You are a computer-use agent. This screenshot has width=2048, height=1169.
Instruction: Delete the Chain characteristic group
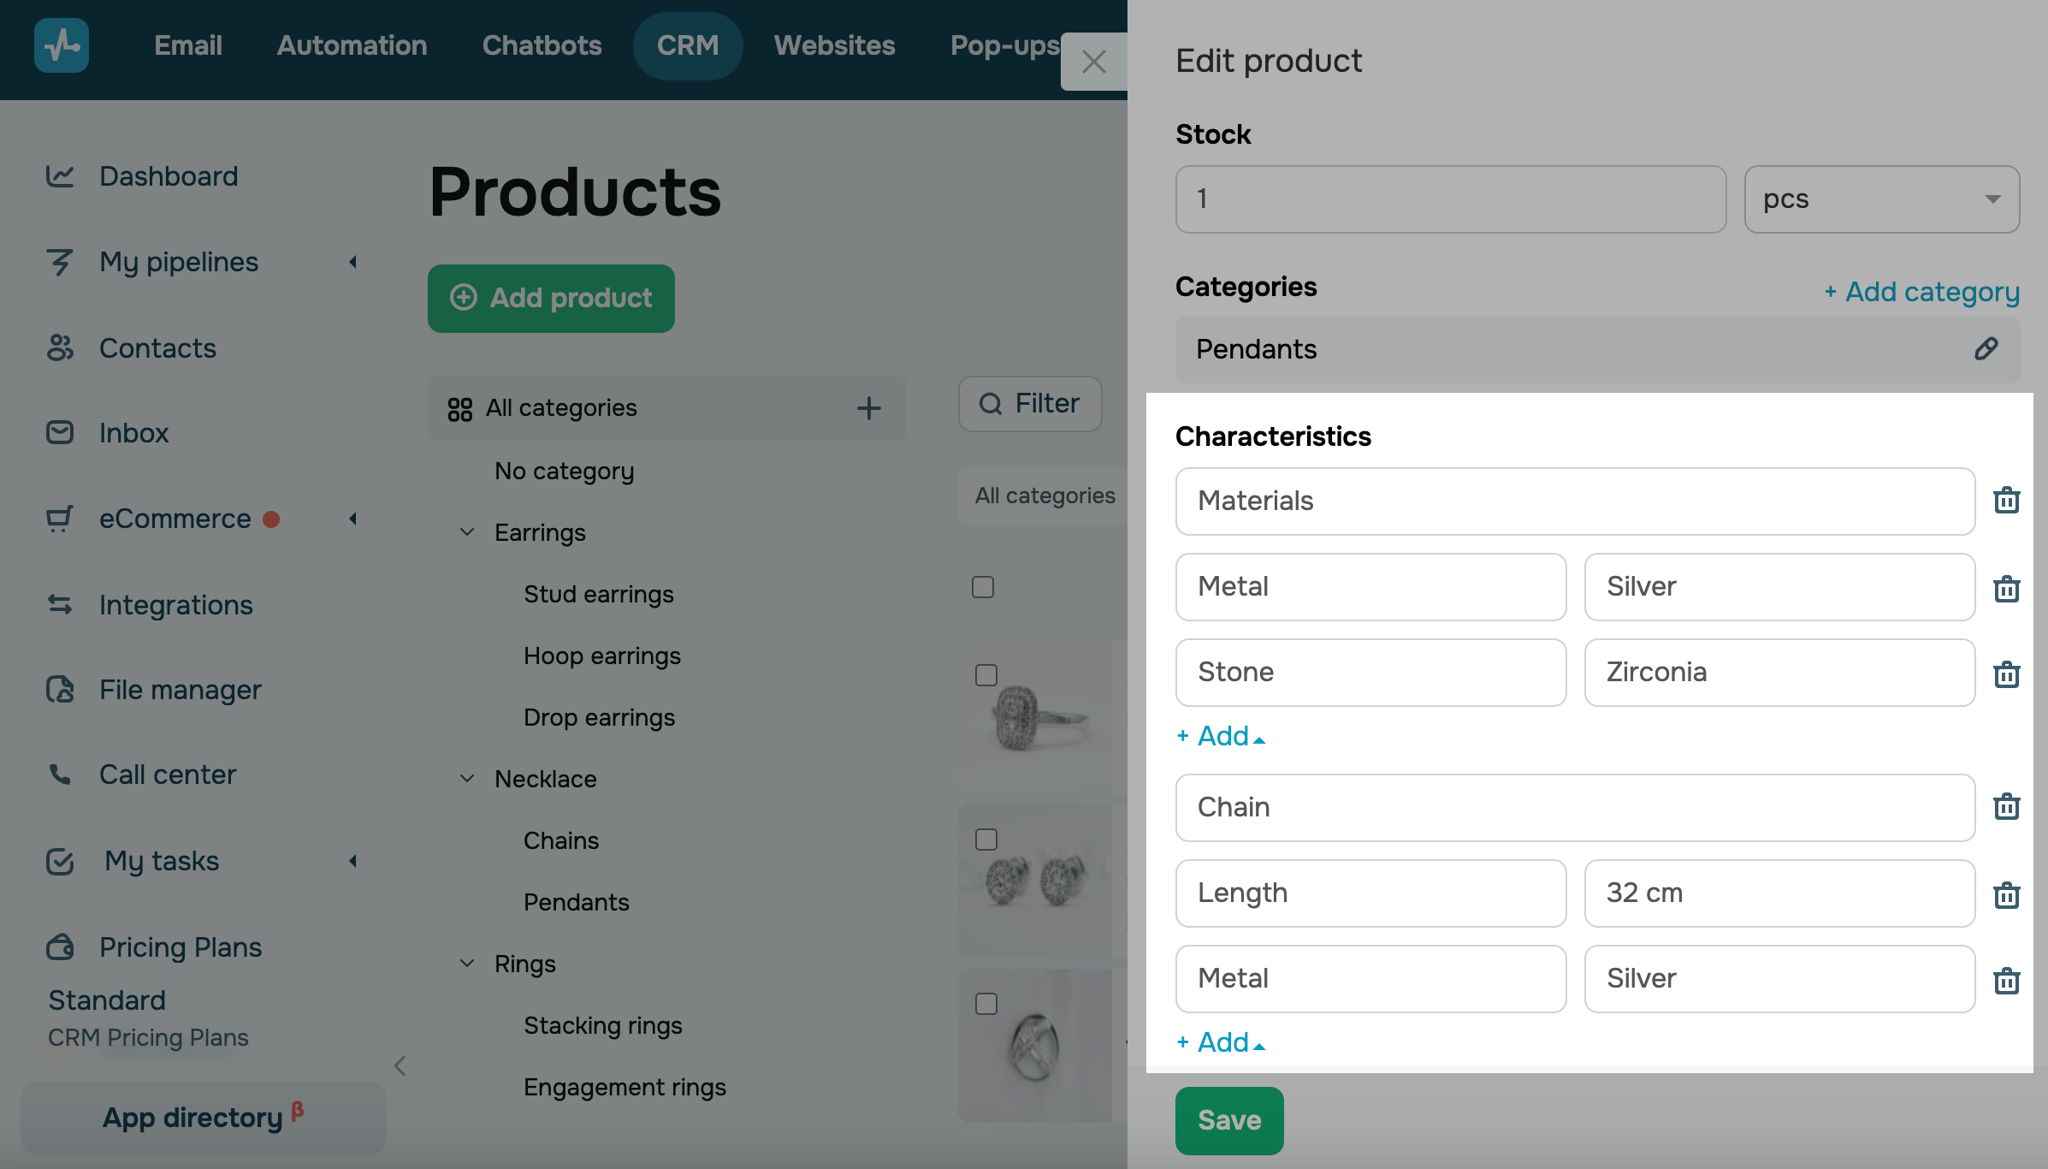[2006, 807]
